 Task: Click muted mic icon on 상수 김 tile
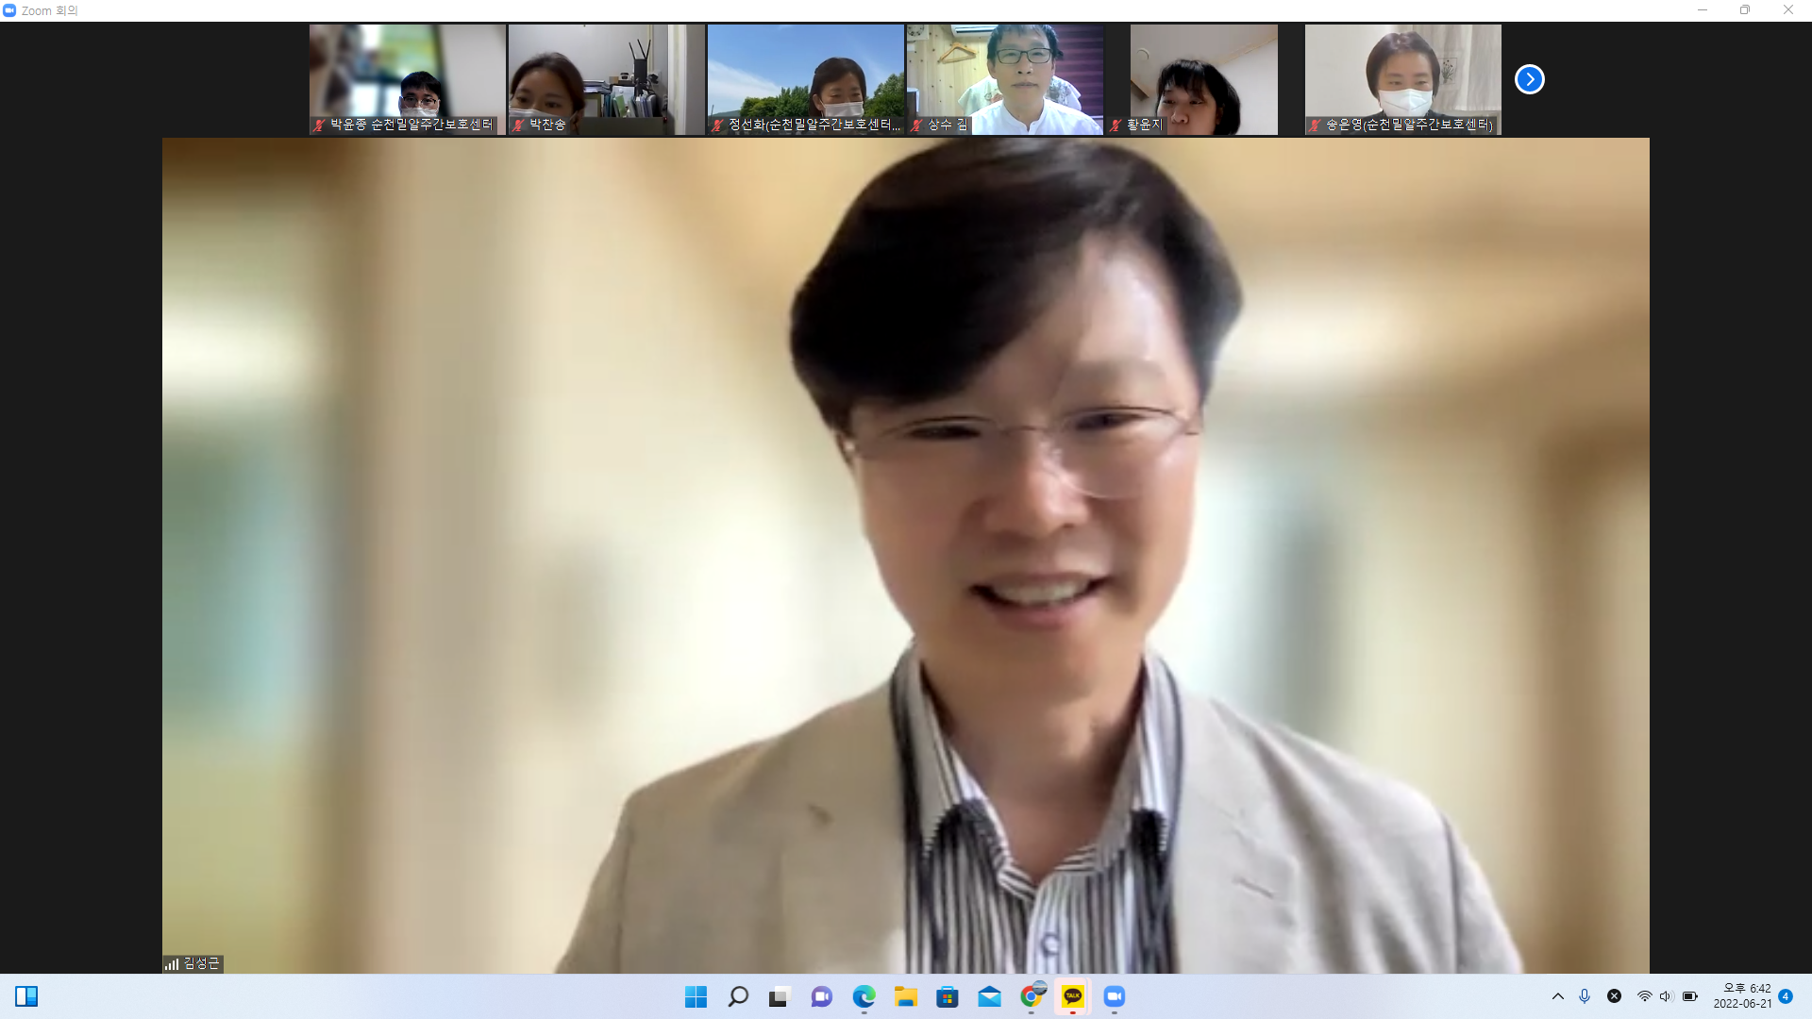click(x=916, y=125)
